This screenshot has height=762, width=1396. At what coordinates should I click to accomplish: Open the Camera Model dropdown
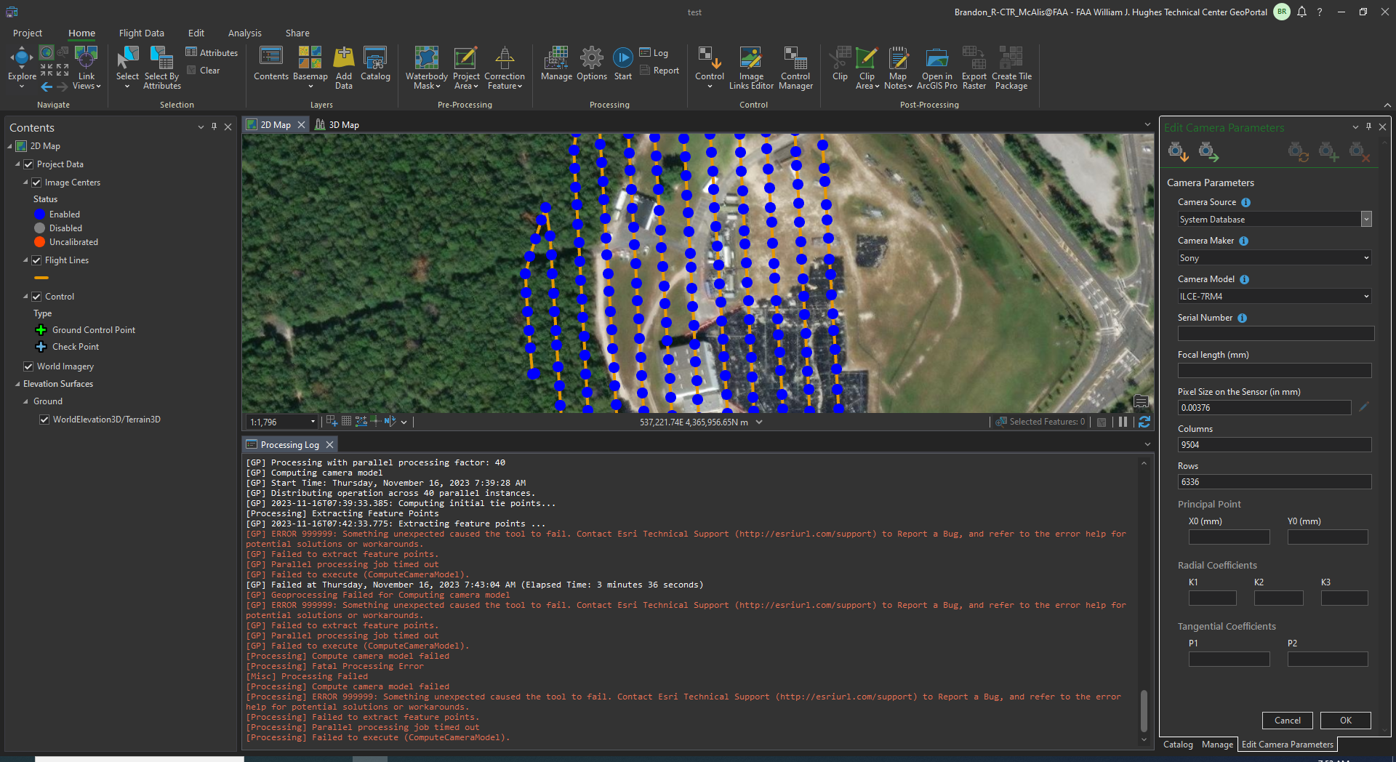1365,296
